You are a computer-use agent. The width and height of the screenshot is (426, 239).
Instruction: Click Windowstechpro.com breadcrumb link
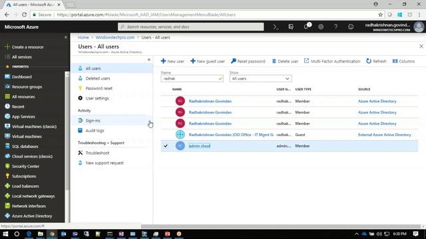[x=115, y=37]
